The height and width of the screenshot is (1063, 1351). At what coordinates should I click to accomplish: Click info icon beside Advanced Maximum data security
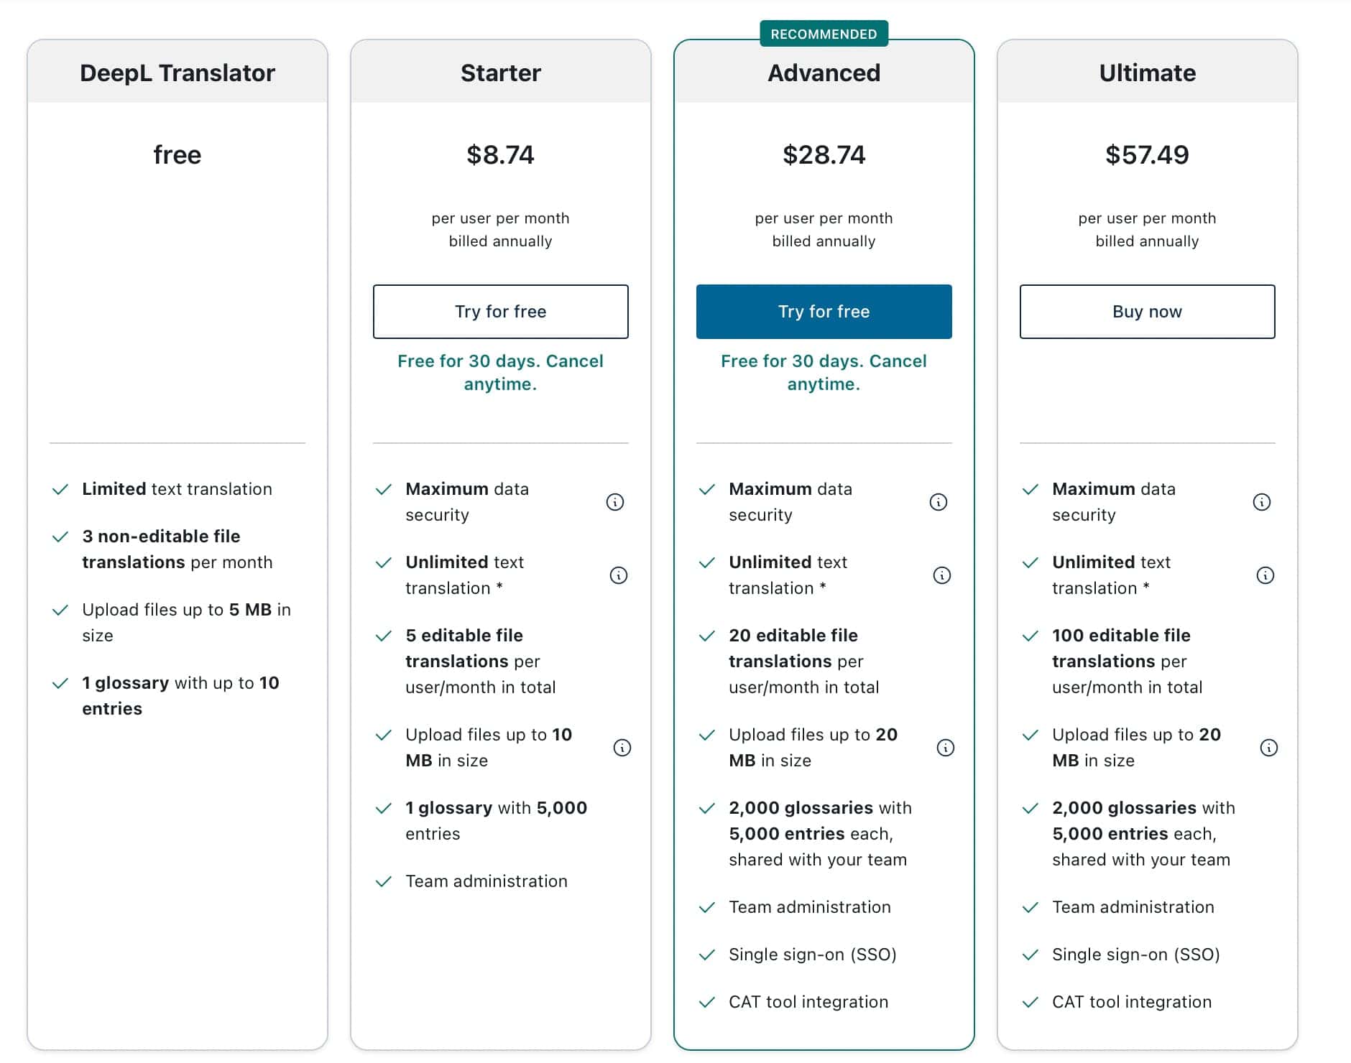pos(940,501)
